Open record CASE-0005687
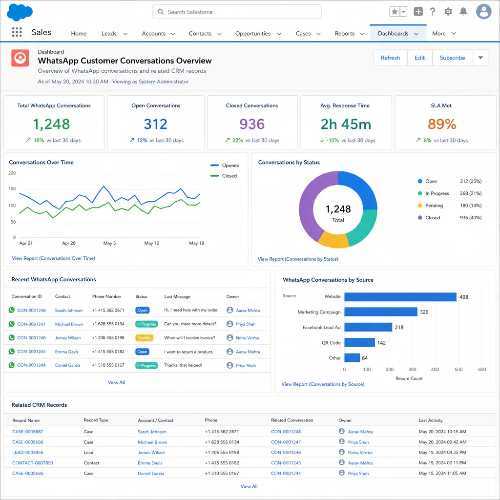Screen dimensions: 500x500 (x=27, y=432)
